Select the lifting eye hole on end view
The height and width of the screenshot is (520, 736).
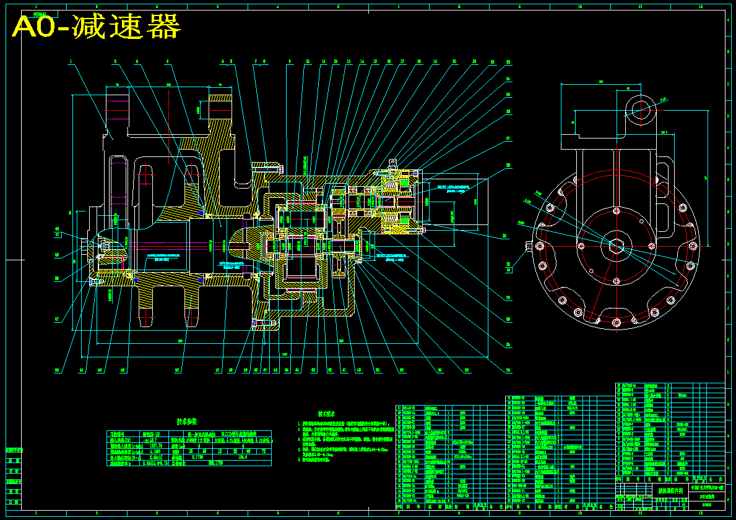tap(641, 110)
